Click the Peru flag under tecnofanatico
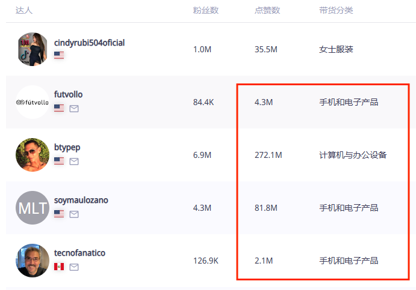This screenshot has height=290, width=416. click(x=59, y=267)
